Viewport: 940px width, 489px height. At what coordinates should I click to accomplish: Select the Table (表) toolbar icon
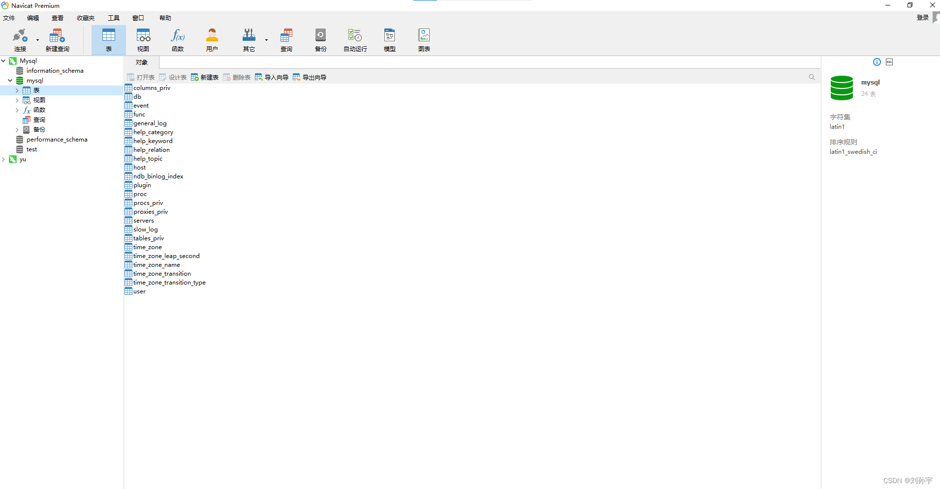click(x=109, y=40)
